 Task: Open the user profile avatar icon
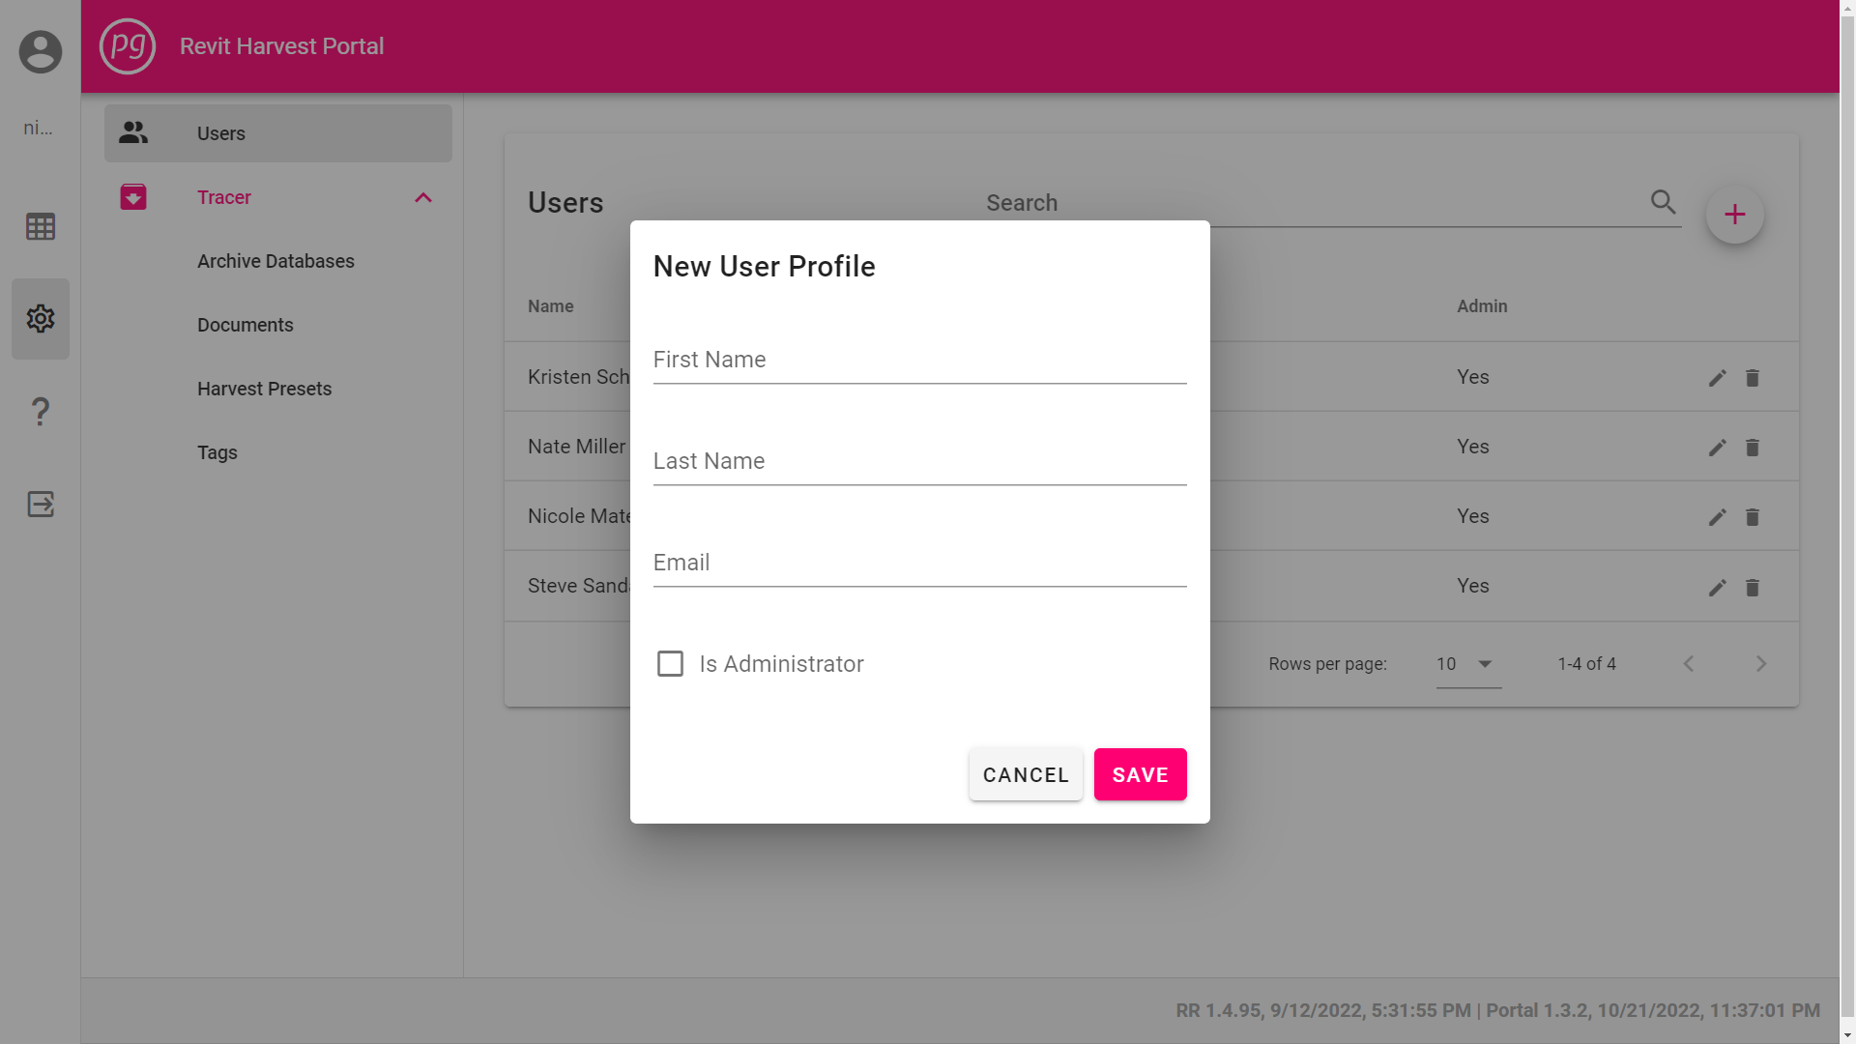pos(40,50)
